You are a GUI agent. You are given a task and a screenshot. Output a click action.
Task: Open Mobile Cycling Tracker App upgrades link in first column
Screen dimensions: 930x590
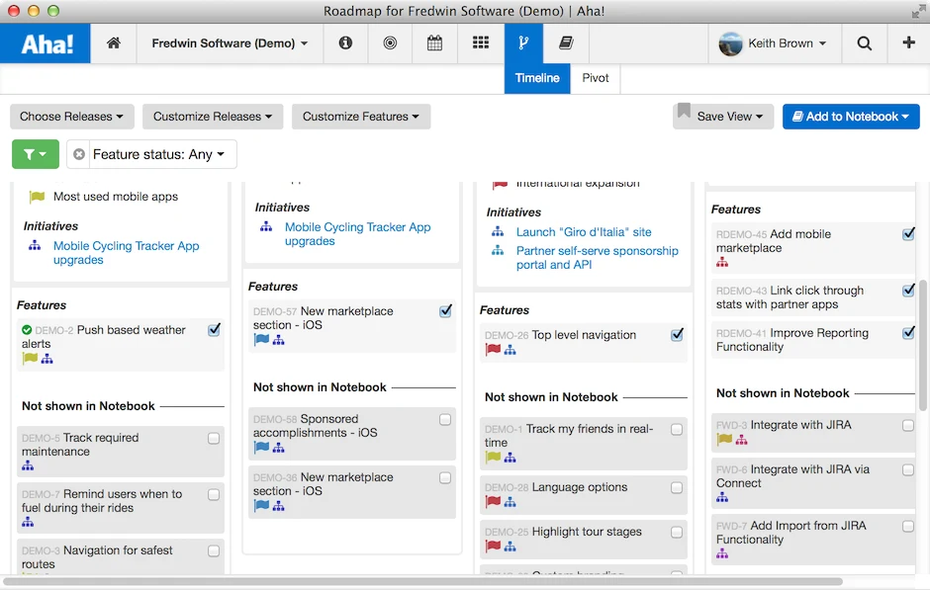126,253
